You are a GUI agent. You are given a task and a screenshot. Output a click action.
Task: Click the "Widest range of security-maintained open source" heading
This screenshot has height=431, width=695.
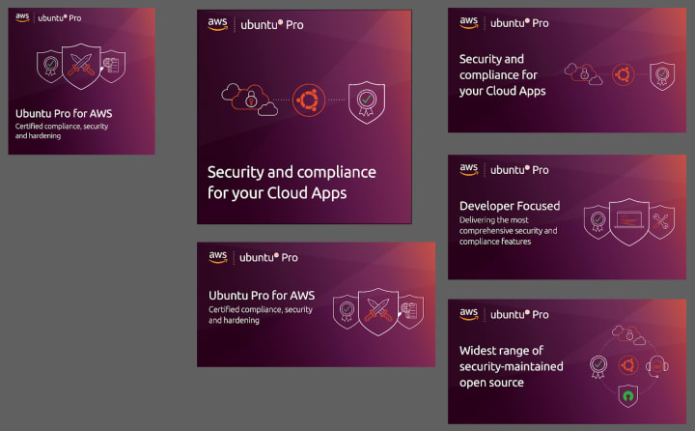coord(512,366)
